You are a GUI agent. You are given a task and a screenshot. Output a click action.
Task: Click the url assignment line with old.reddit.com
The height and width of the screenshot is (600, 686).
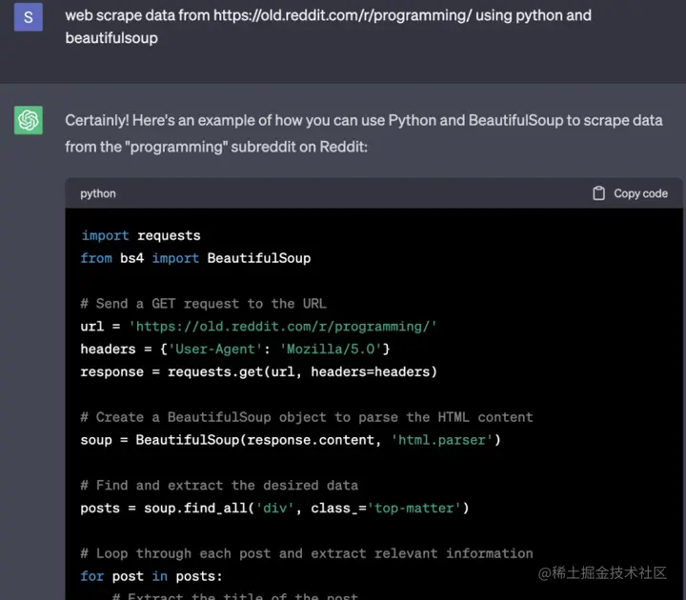click(258, 327)
